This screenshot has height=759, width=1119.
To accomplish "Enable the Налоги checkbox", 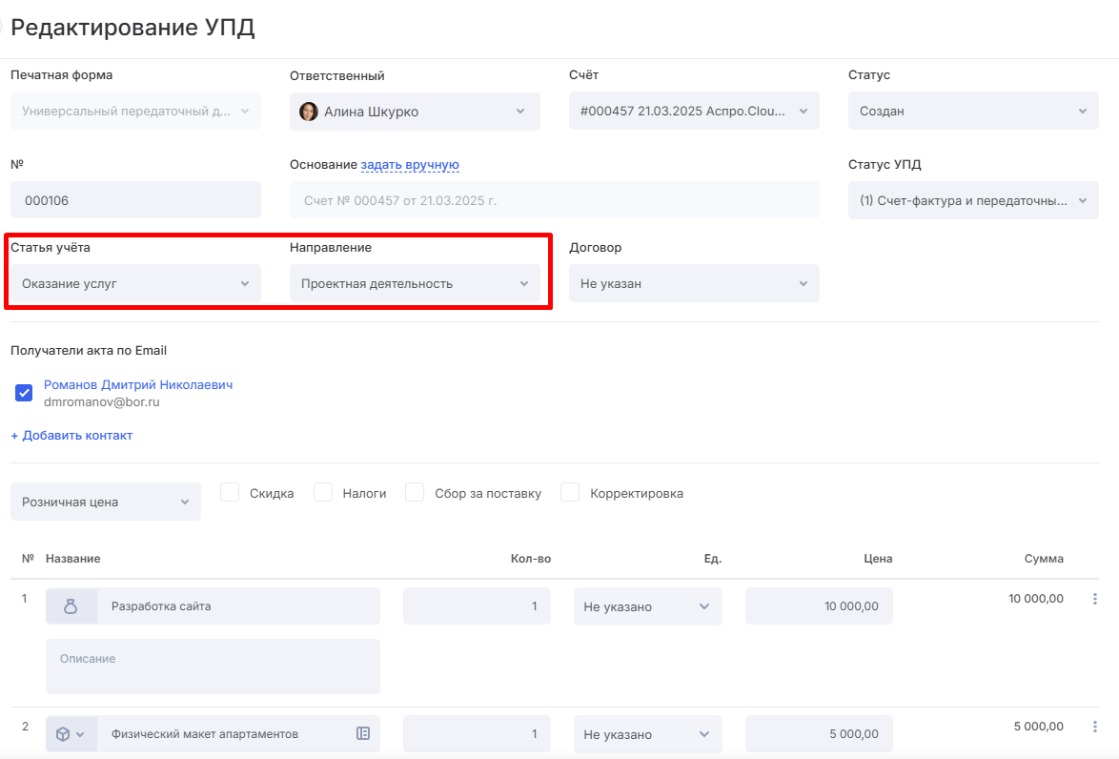I will coord(322,492).
